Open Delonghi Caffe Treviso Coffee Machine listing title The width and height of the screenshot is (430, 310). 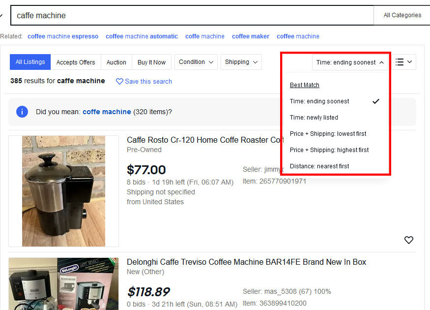(246, 262)
